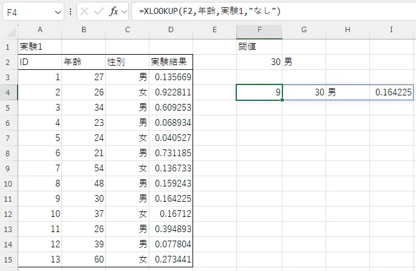The image size is (416, 271).
Task: Expand the Name Box dropdown arrow
Action: pos(58,12)
